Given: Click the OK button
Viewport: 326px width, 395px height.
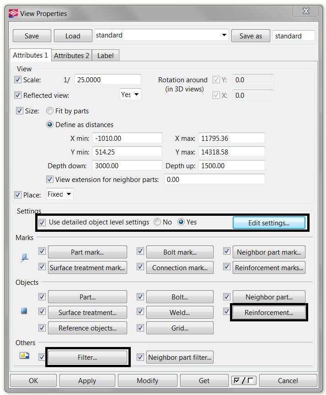Looking at the screenshot, I should tap(33, 380).
